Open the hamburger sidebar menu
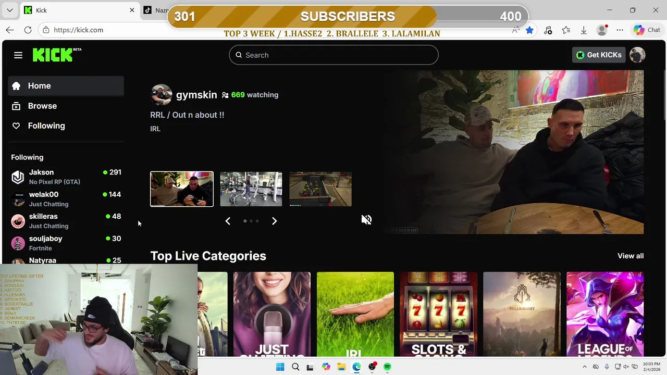The height and width of the screenshot is (375, 667). 18,55
